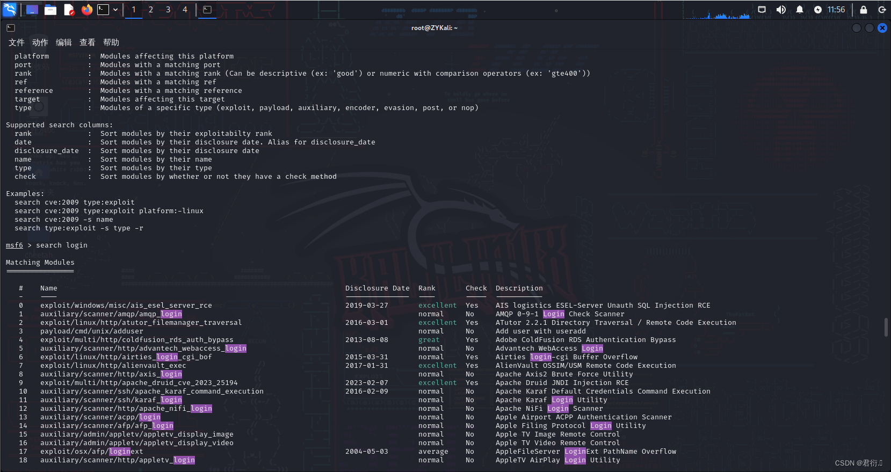Click alienvault_exec module name

tap(113, 366)
